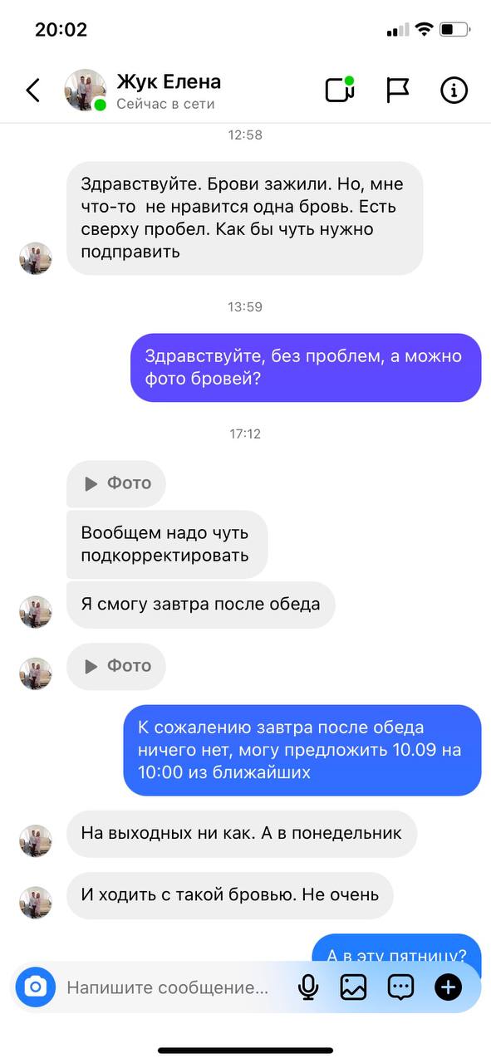Select message 'На выходных ни как. А в понедельник'
Screen dimensions: 491x1063
click(x=241, y=834)
